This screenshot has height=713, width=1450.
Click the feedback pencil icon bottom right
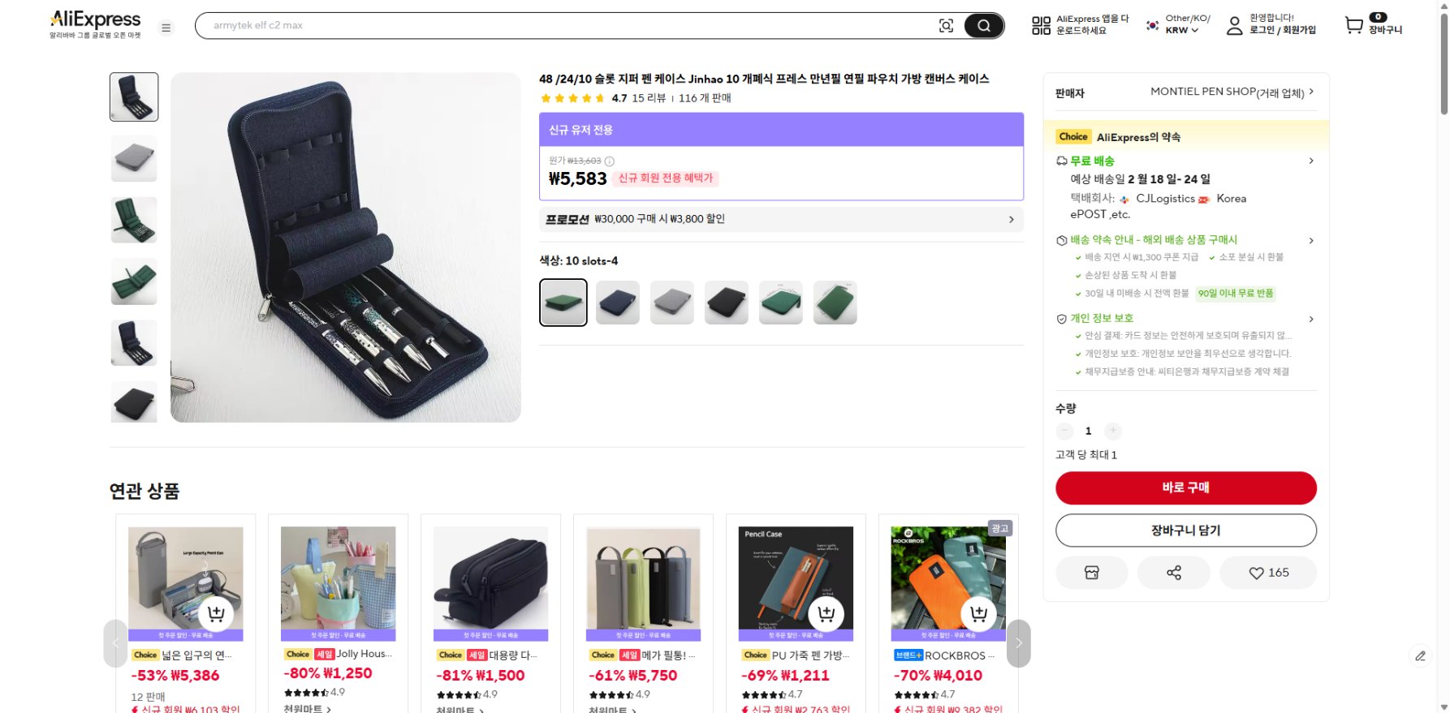tap(1419, 655)
